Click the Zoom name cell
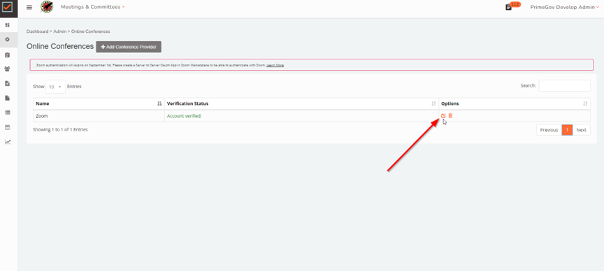This screenshot has height=271, width=604. tap(99, 116)
